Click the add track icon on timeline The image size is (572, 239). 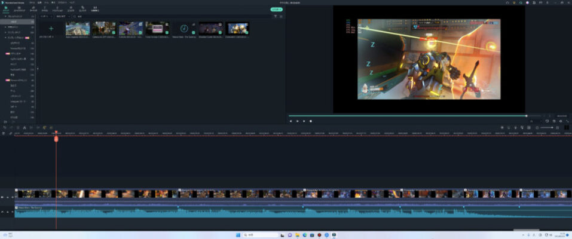click(x=4, y=134)
